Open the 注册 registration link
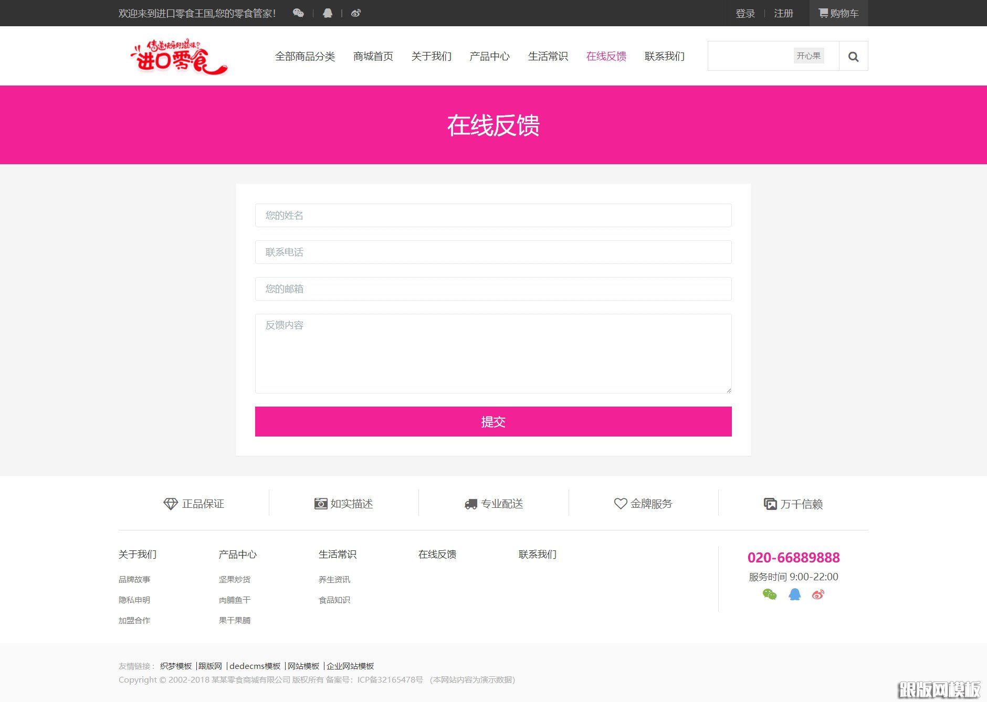The height and width of the screenshot is (702, 987). 783,13
